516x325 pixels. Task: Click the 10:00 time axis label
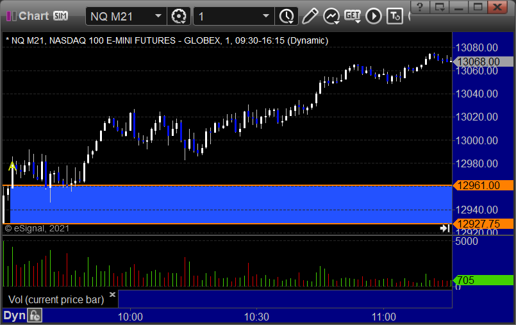[130, 317]
